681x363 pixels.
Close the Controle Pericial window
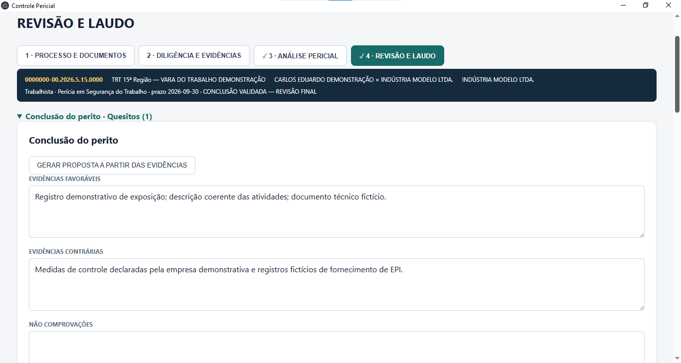(x=669, y=5)
